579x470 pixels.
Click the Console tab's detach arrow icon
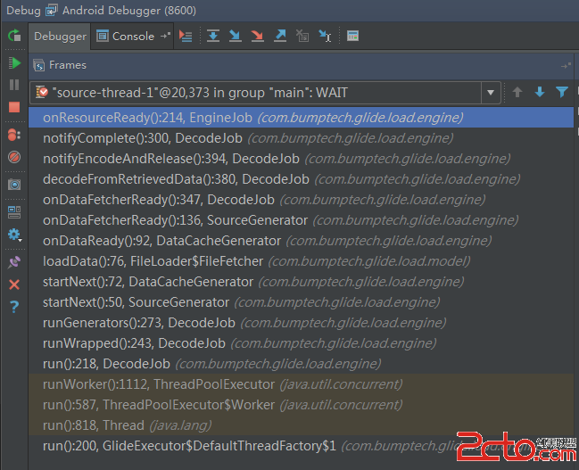click(x=165, y=36)
